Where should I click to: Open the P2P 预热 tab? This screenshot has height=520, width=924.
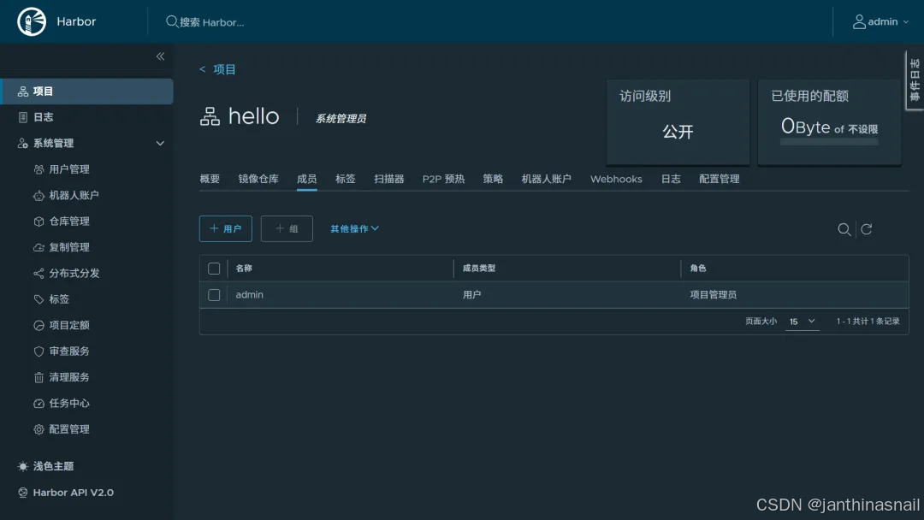click(443, 179)
